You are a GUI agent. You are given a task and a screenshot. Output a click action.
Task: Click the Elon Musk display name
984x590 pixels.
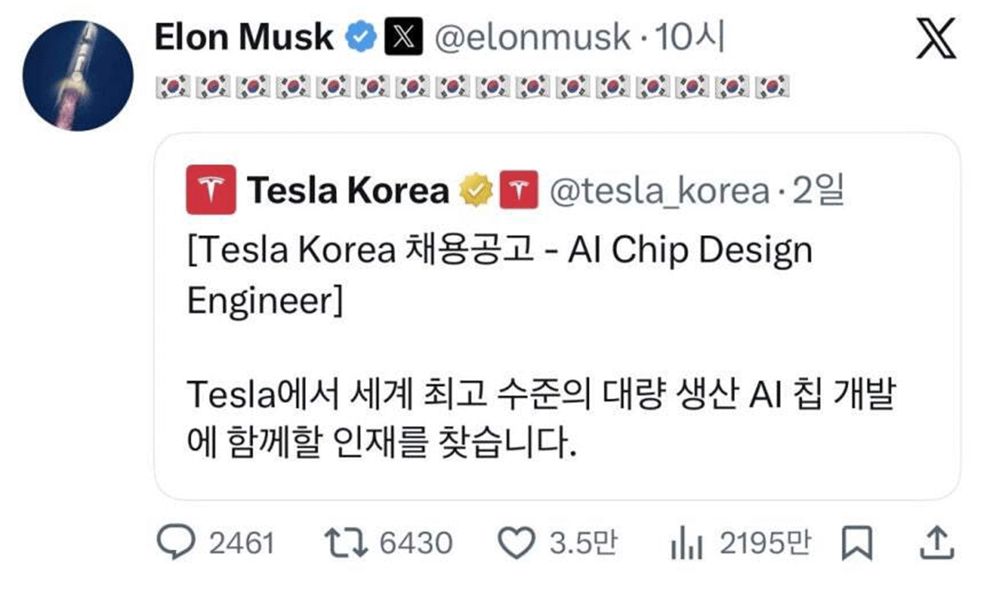tap(244, 38)
